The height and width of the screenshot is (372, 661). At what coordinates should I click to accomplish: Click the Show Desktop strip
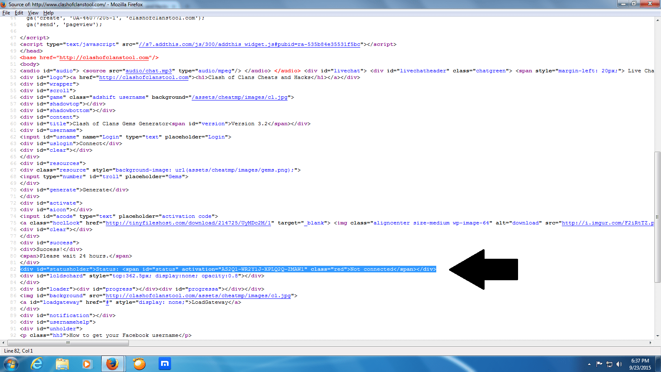pyautogui.click(x=658, y=364)
